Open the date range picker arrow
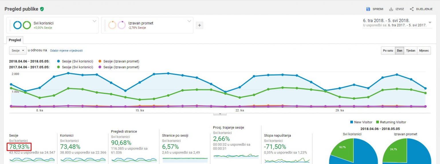Image resolution: width=440 pixels, height=164 pixels. coord(430,23)
